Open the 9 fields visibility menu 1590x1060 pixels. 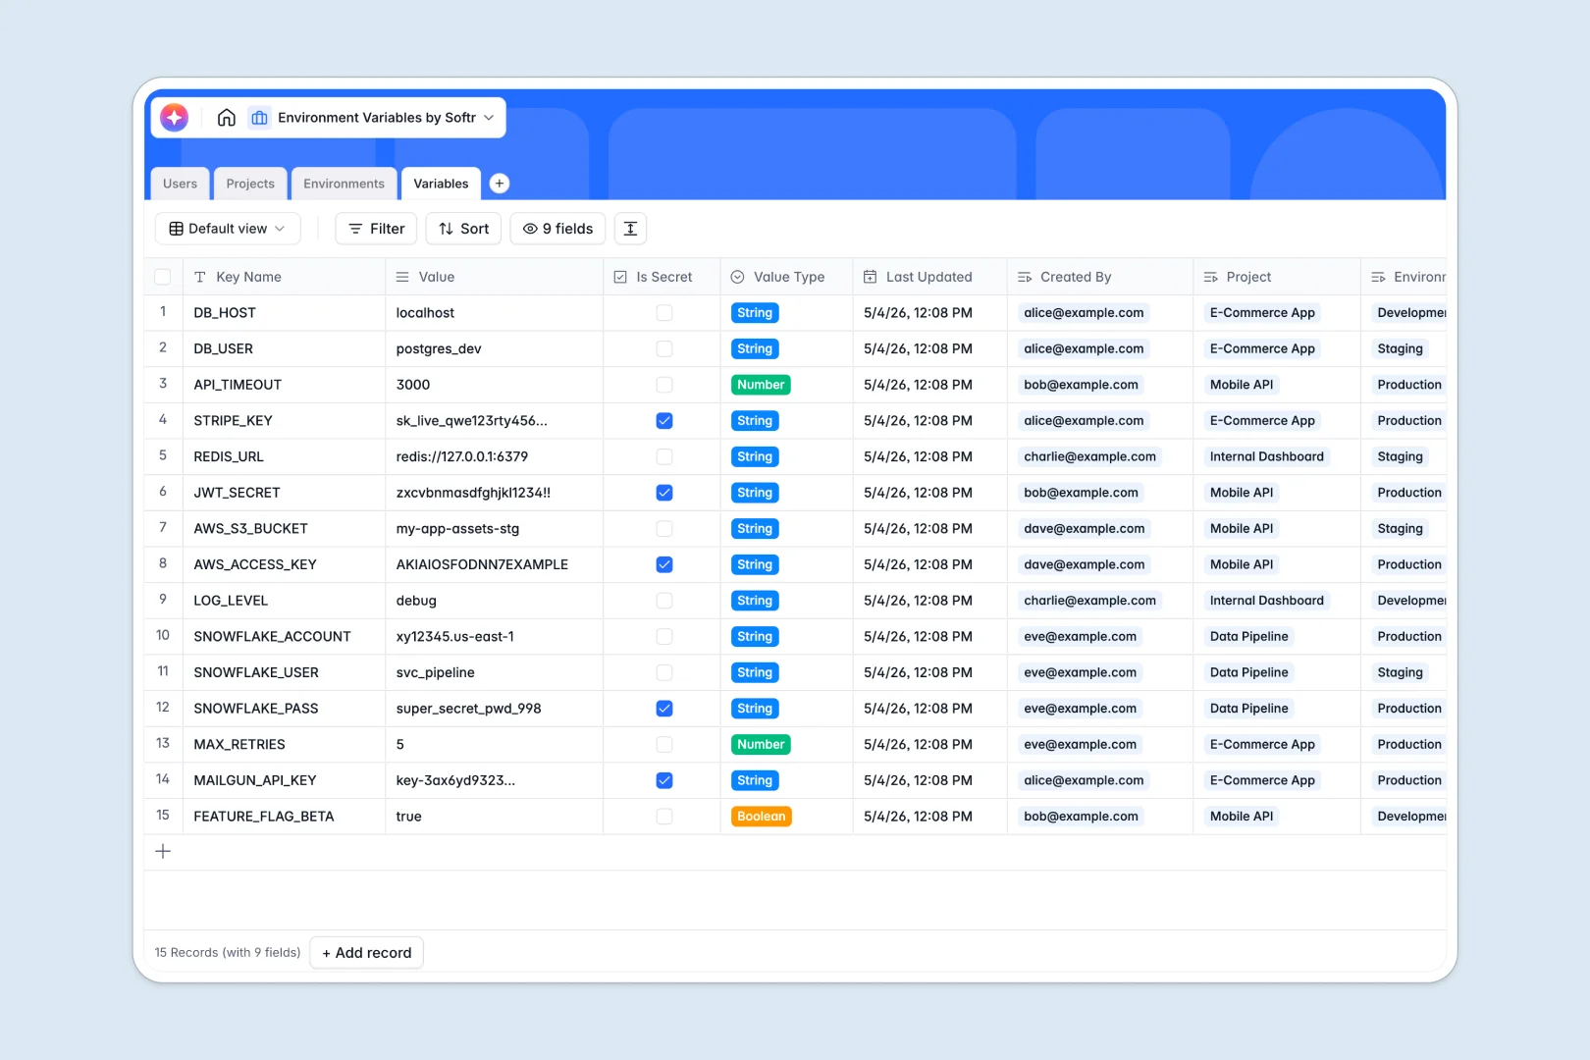(557, 229)
